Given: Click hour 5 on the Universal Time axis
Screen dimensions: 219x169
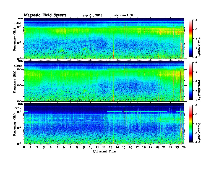Looking at the screenshot, I should [x=57, y=147].
